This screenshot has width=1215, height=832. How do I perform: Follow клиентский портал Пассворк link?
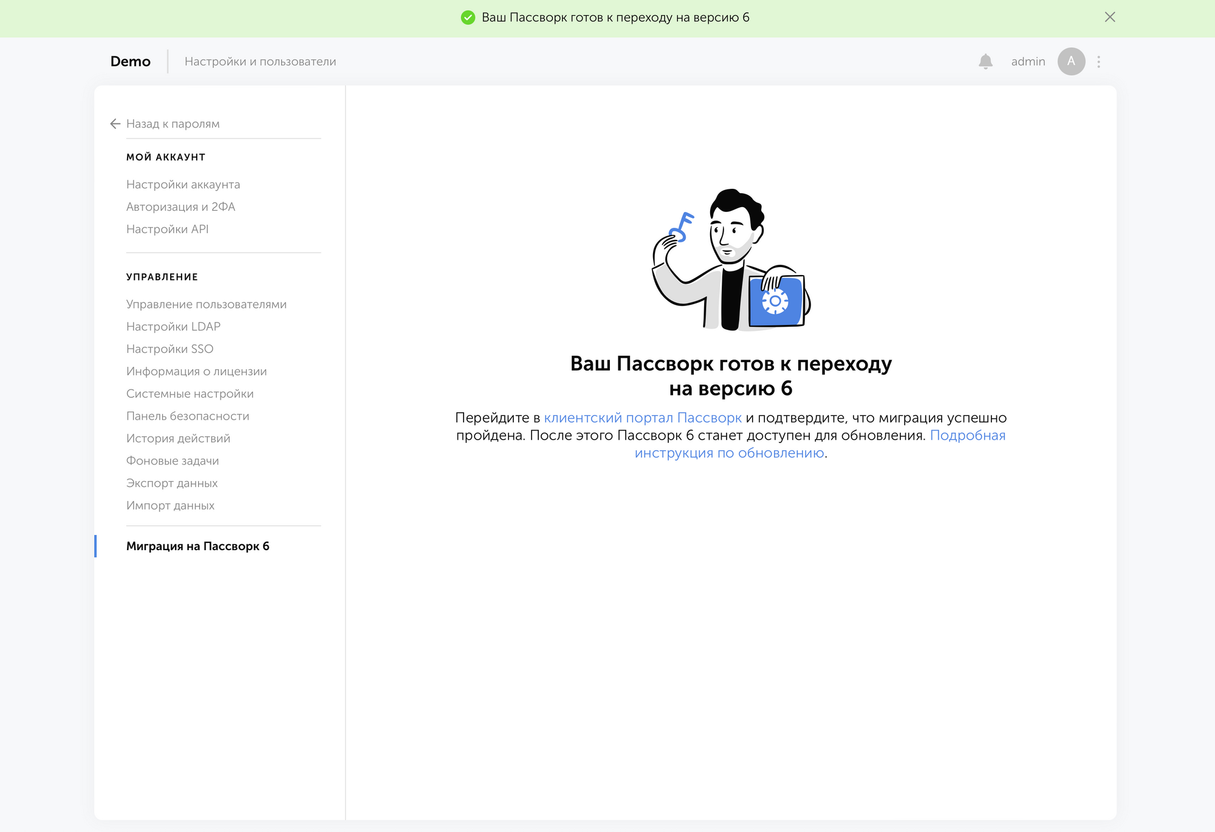point(642,418)
